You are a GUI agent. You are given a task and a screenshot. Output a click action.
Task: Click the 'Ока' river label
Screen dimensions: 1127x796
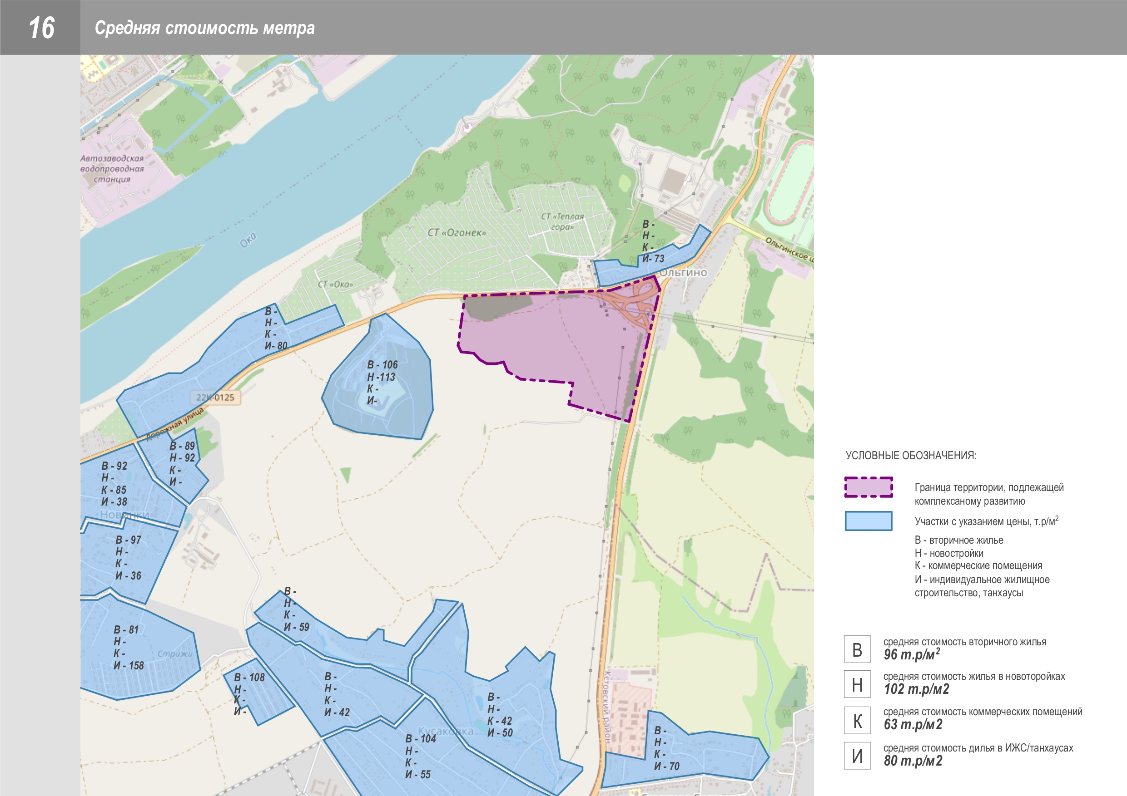click(x=248, y=240)
